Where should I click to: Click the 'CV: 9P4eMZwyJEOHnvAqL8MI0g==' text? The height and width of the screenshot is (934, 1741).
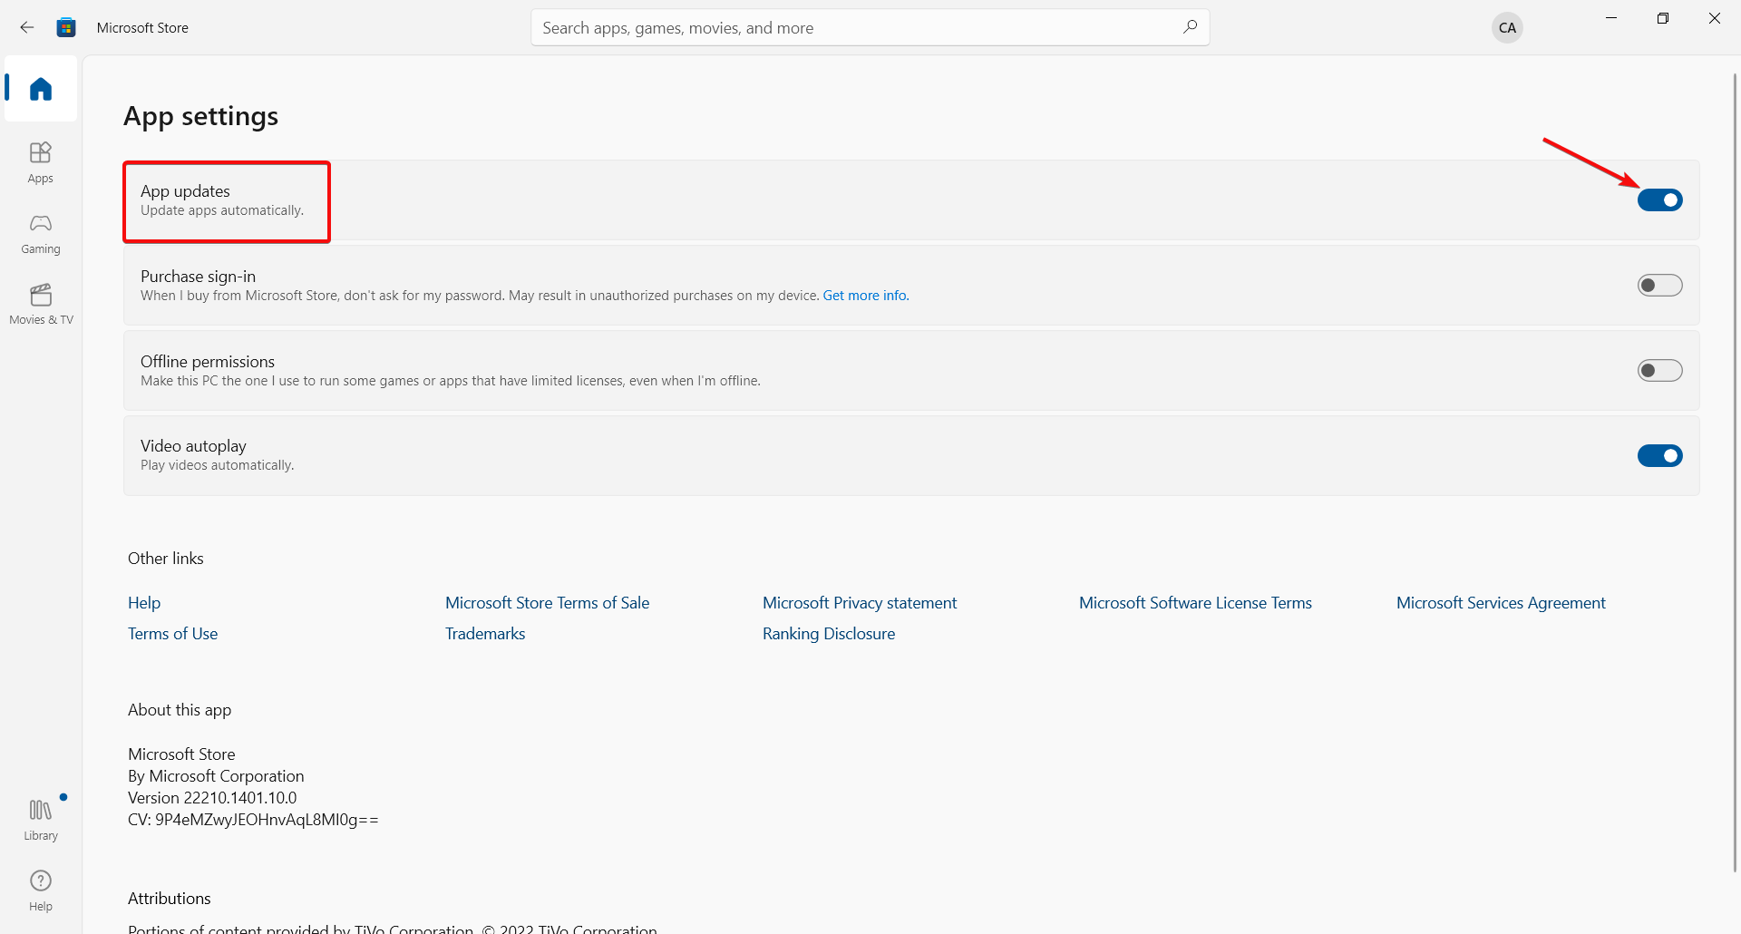click(253, 820)
